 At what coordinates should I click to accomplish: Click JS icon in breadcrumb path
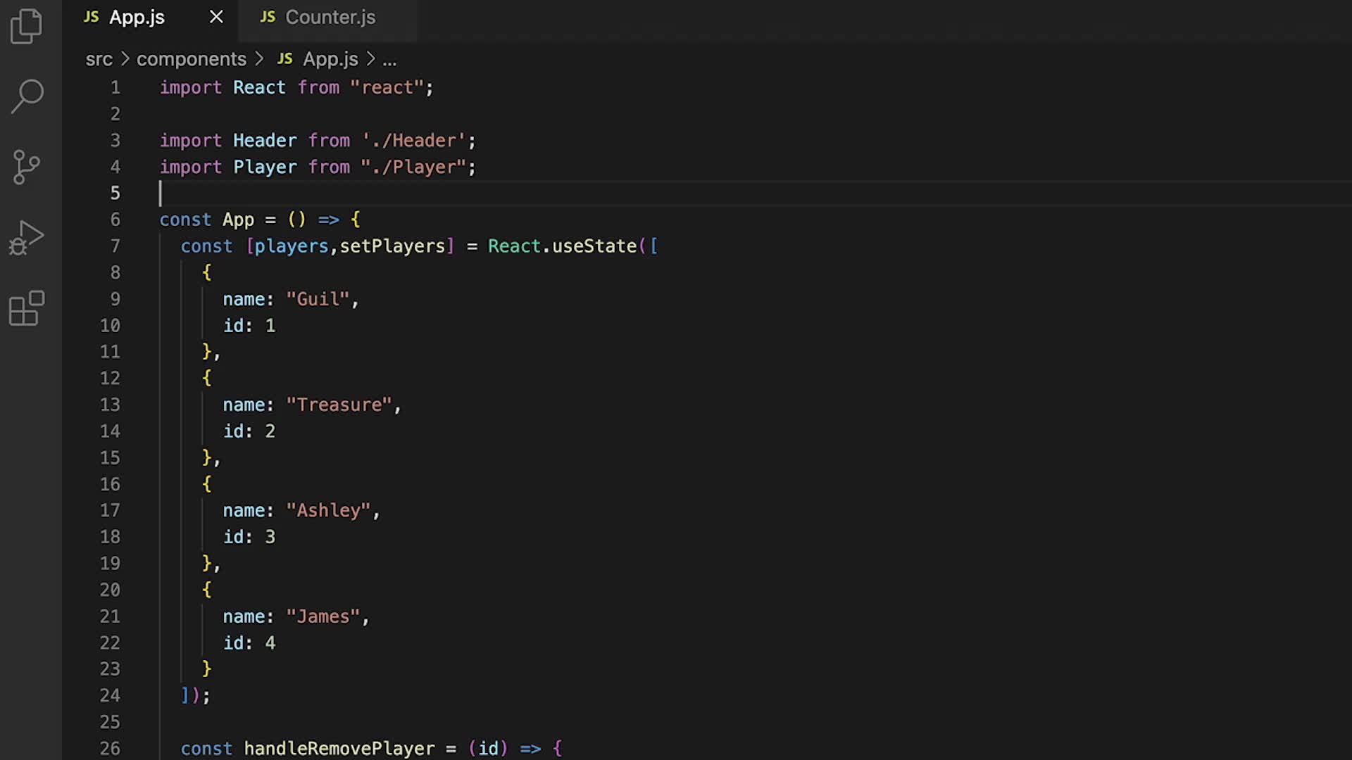(284, 59)
